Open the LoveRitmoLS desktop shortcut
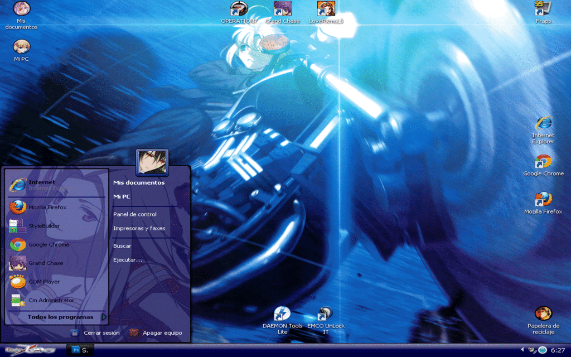571x357 pixels. click(x=326, y=9)
